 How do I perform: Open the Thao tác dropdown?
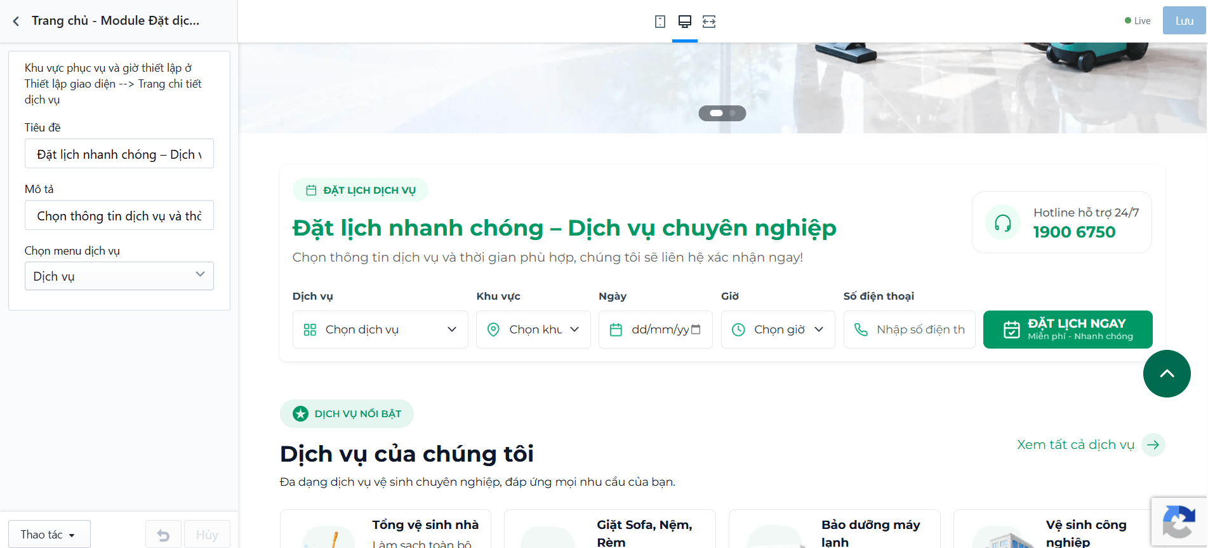[50, 535]
